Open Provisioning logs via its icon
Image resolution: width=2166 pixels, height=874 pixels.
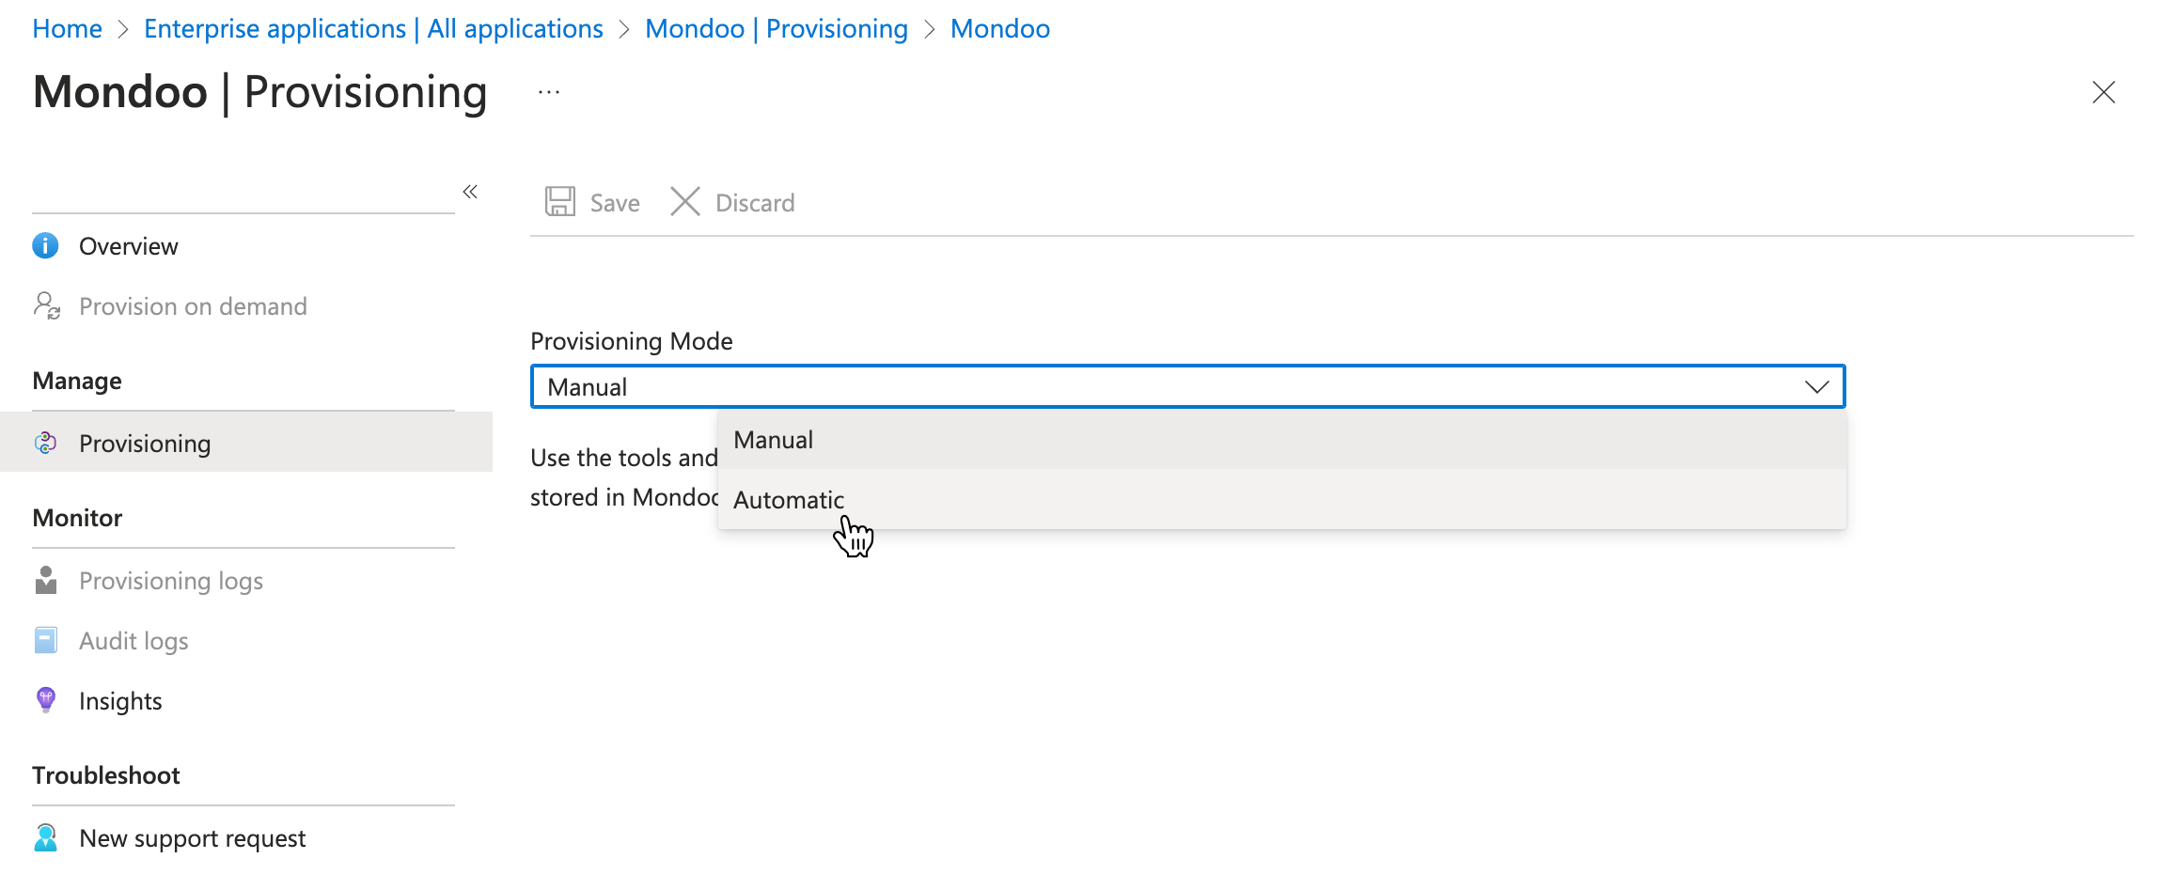tap(44, 580)
